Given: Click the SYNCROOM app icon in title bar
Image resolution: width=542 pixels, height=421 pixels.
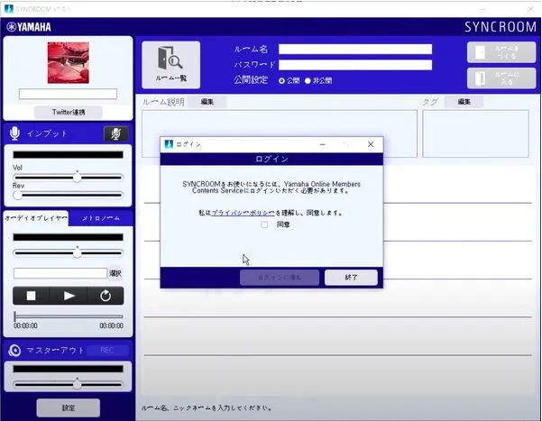Looking at the screenshot, I should tap(9, 9).
